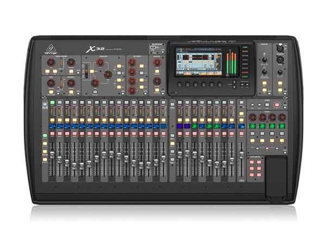326x244 pixels.
Task: Adjust the Dynamics Threshold knob
Action: coord(71,83)
